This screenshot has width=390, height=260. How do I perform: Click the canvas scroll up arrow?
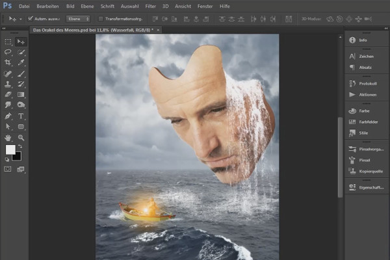click(340, 37)
